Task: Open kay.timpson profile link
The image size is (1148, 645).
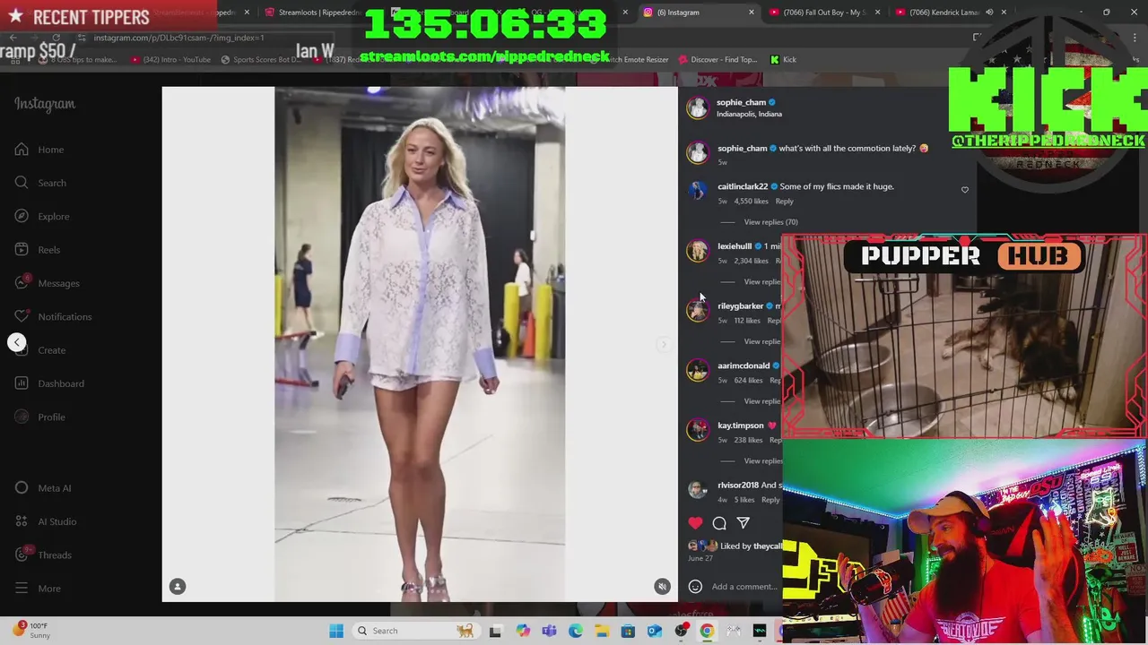Action: pyautogui.click(x=741, y=426)
